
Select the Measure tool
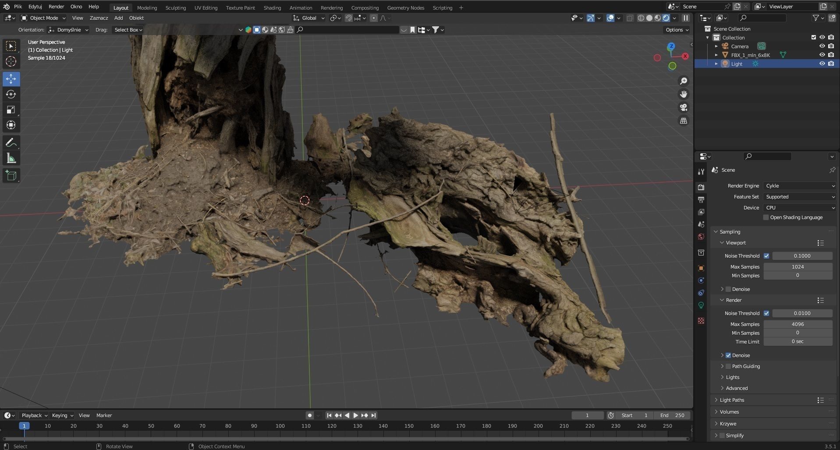pos(11,158)
